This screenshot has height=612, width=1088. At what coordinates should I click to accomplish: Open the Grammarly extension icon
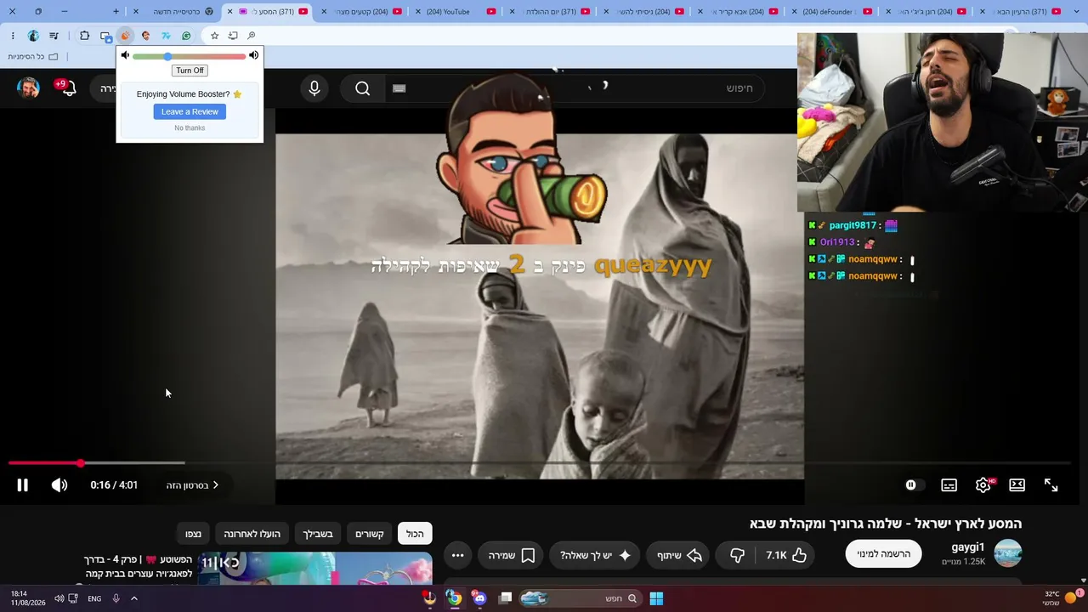tap(186, 36)
